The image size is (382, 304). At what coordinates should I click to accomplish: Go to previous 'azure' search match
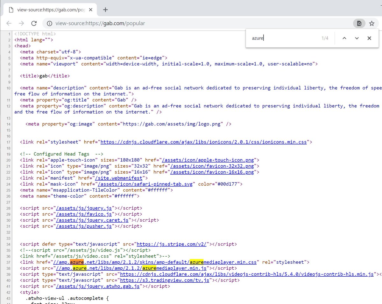click(344, 38)
